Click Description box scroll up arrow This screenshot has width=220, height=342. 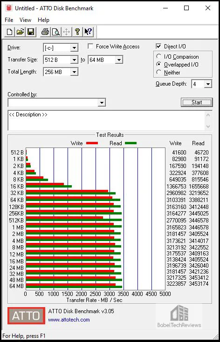pyautogui.click(x=208, y=115)
